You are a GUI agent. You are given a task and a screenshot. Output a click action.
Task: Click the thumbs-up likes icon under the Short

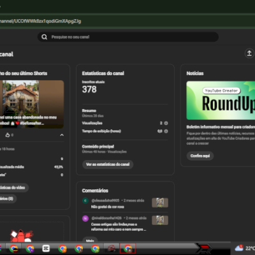click(x=8, y=135)
